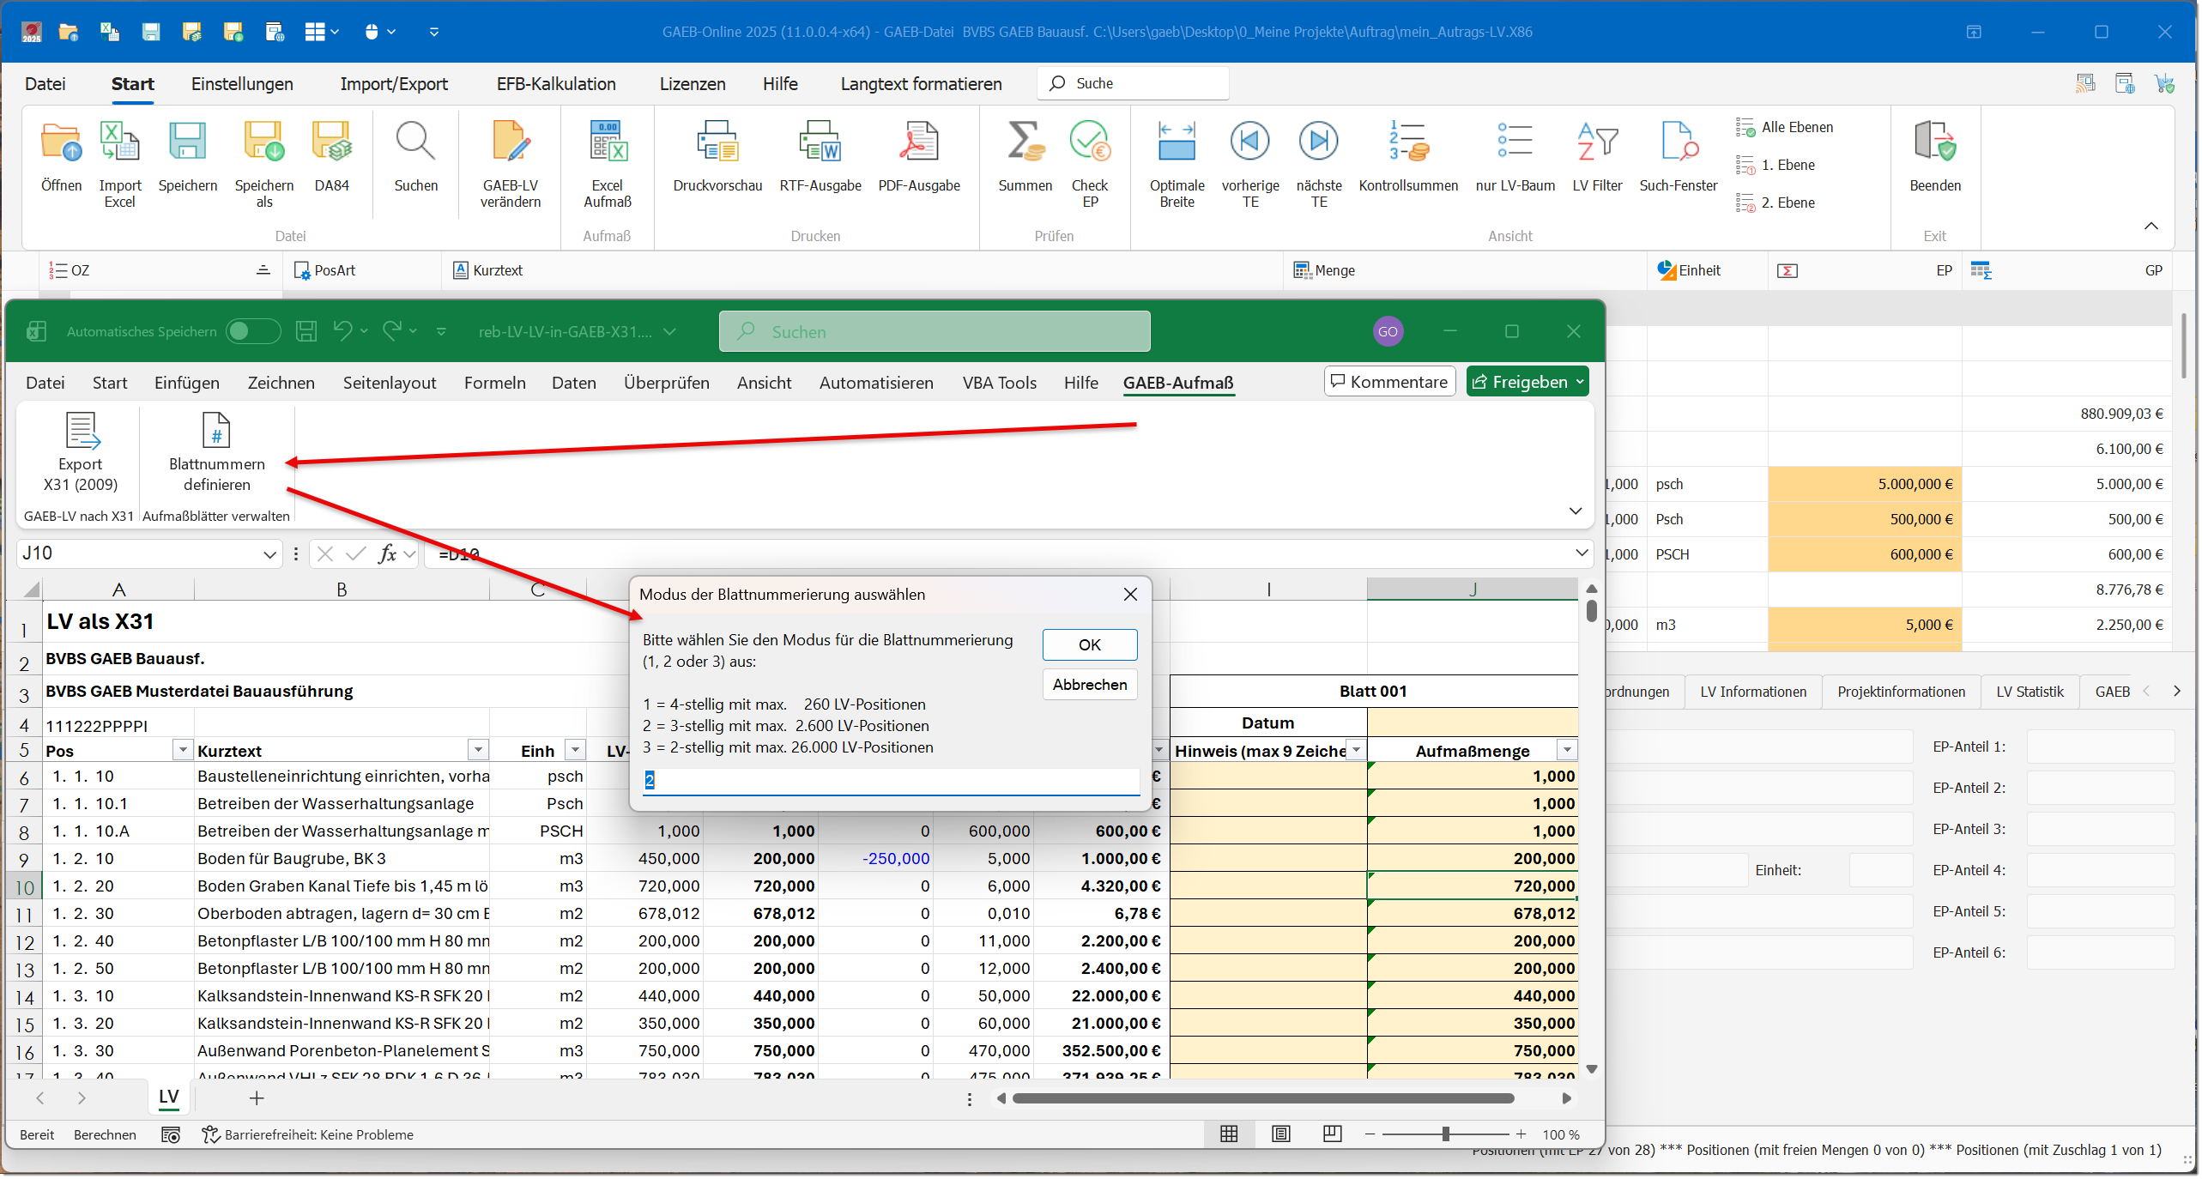Click the PDF-Ausgabe icon
This screenshot has width=2202, height=1179.
click(x=917, y=142)
